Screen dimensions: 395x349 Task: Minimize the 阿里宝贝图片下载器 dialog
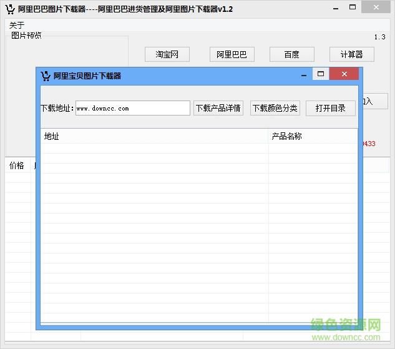[303, 75]
